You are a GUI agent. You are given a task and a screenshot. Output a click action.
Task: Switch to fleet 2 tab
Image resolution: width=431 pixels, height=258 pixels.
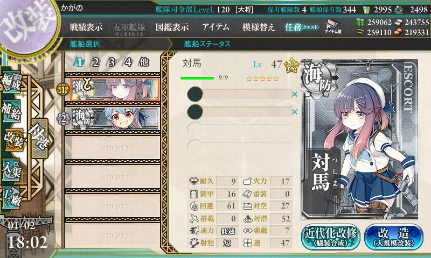point(95,62)
